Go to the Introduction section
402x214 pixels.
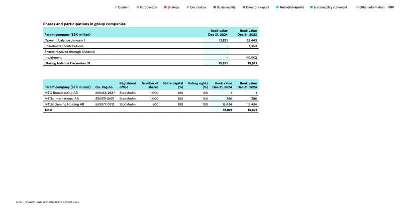pyautogui.click(x=148, y=8)
